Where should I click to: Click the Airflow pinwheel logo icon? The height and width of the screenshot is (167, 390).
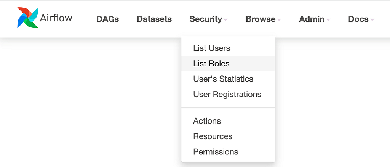[27, 18]
